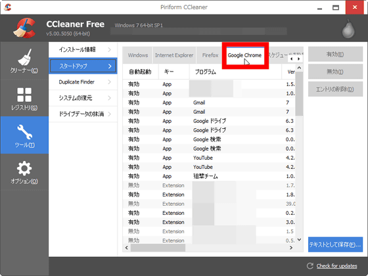Click the horizontal scrollbar thumb
Screen dimensions: 368x276
(158, 248)
